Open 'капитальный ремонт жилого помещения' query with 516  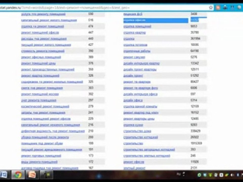(x=49, y=20)
